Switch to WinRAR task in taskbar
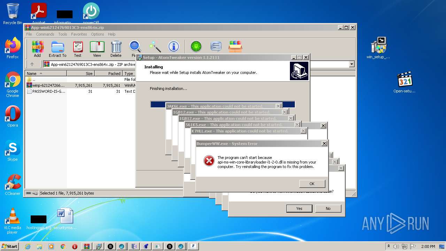This screenshot has width=446, height=251. [x=86, y=246]
